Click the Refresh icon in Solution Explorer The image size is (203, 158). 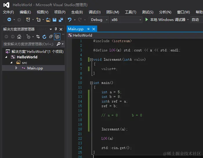point(44,37)
